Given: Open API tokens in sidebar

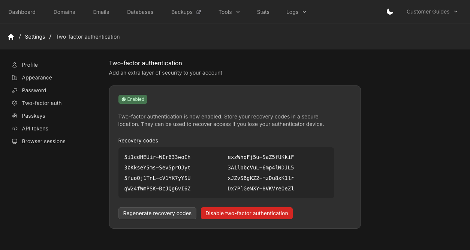Looking at the screenshot, I should (x=35, y=129).
